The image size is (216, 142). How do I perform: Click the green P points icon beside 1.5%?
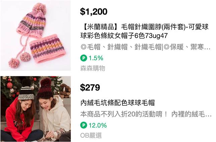84,58
